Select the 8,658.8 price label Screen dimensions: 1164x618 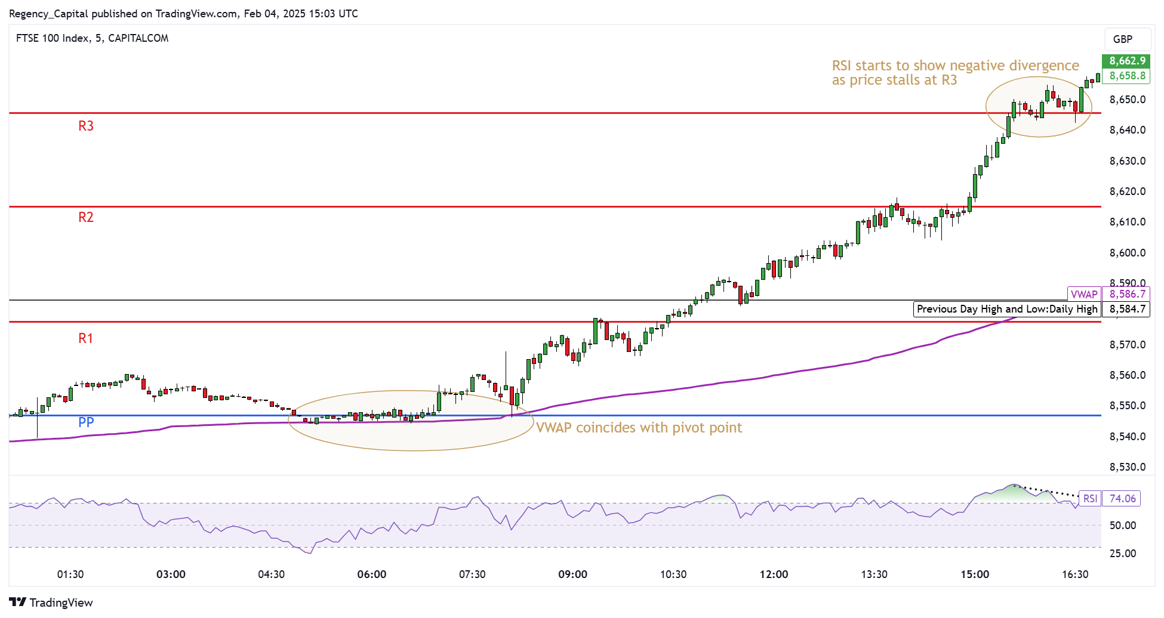[1126, 76]
